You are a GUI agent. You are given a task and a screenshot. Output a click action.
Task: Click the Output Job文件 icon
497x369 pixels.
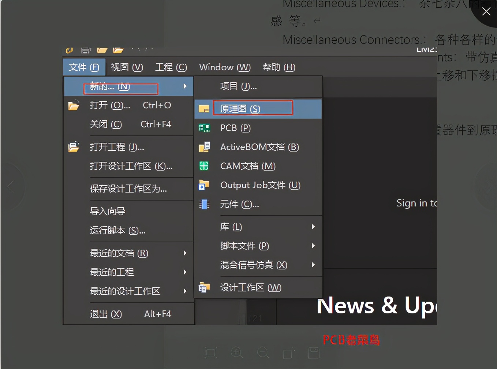pos(204,185)
